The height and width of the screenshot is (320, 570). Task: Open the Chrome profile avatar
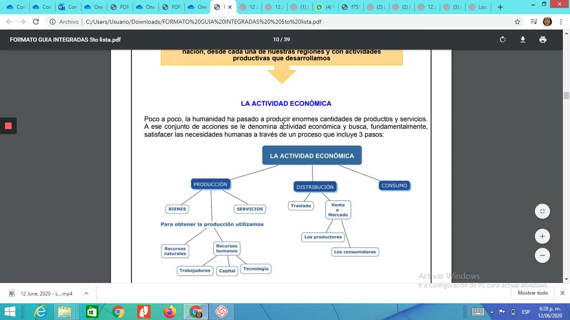(x=547, y=22)
